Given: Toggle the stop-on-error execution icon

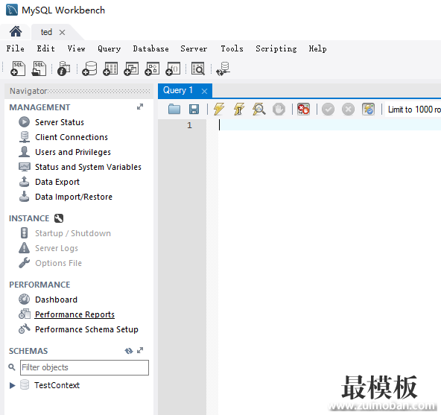Looking at the screenshot, I should tap(303, 110).
